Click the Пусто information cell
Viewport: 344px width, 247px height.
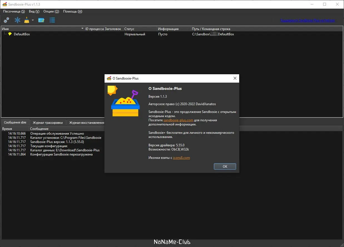pyautogui.click(x=163, y=34)
